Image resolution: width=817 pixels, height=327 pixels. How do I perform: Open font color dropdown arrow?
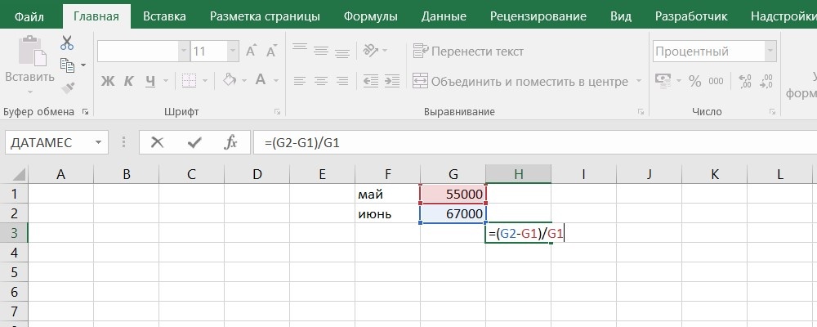275,81
